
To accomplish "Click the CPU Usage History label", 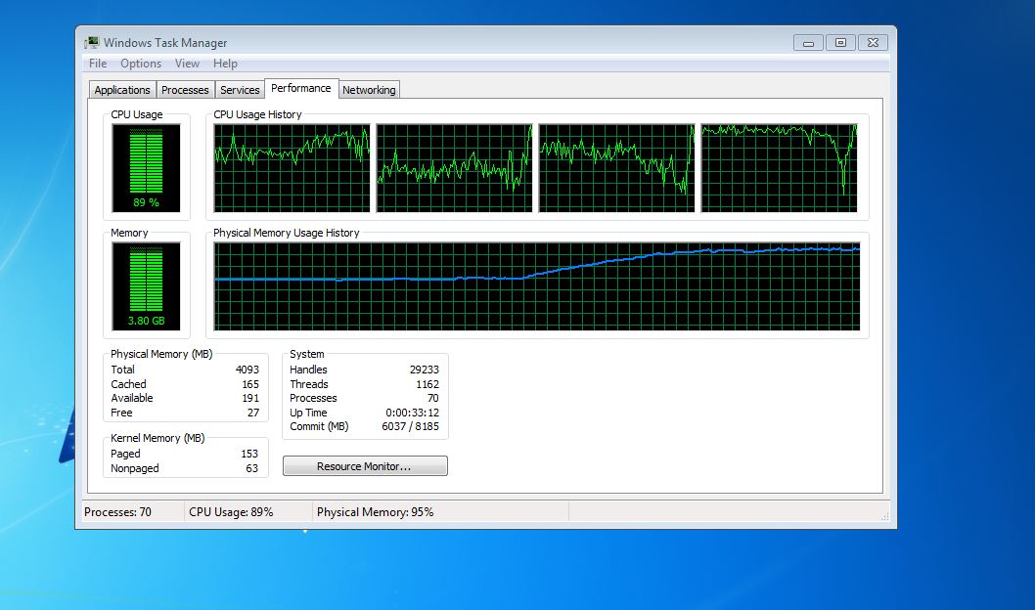I will (x=257, y=114).
